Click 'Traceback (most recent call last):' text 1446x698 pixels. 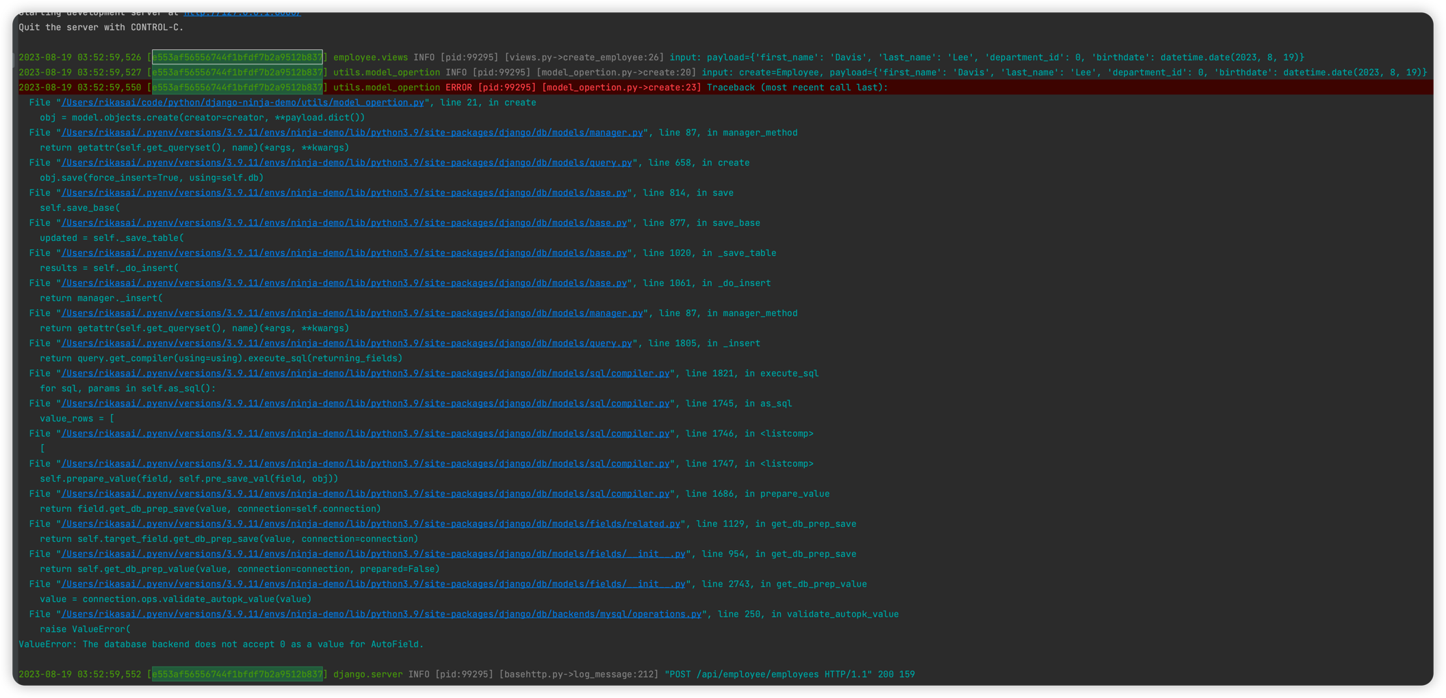point(797,88)
